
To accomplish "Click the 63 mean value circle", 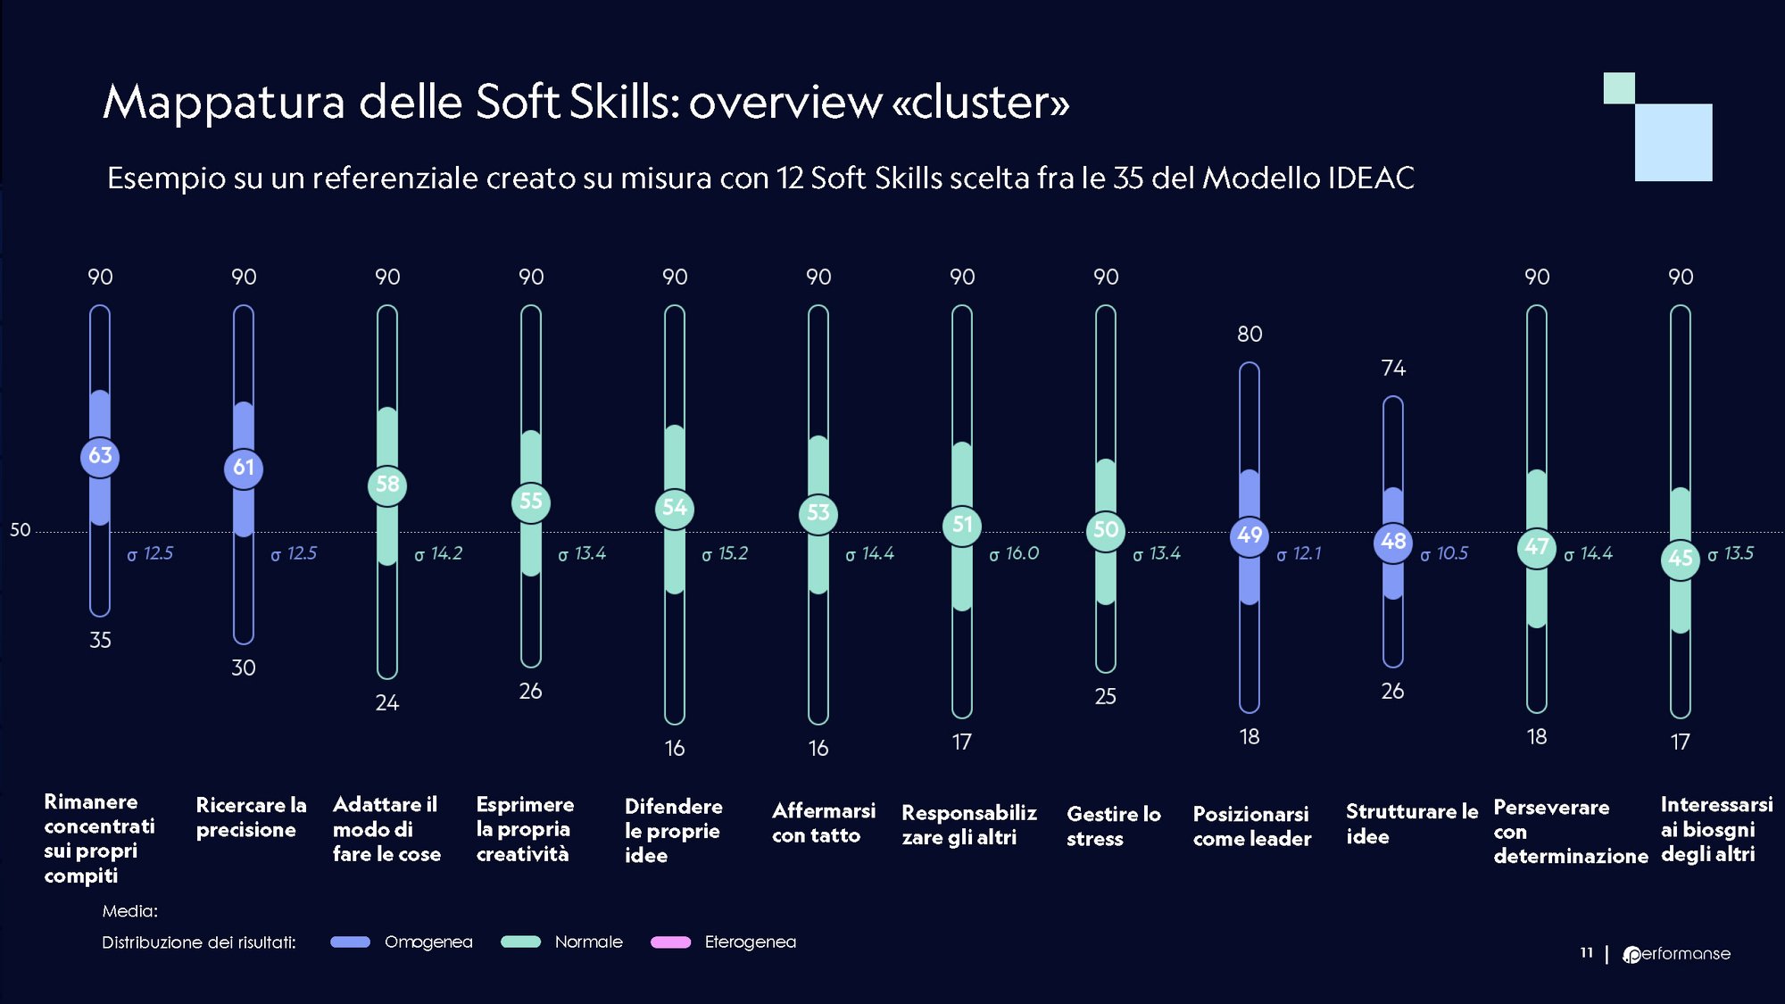I will 100,456.
